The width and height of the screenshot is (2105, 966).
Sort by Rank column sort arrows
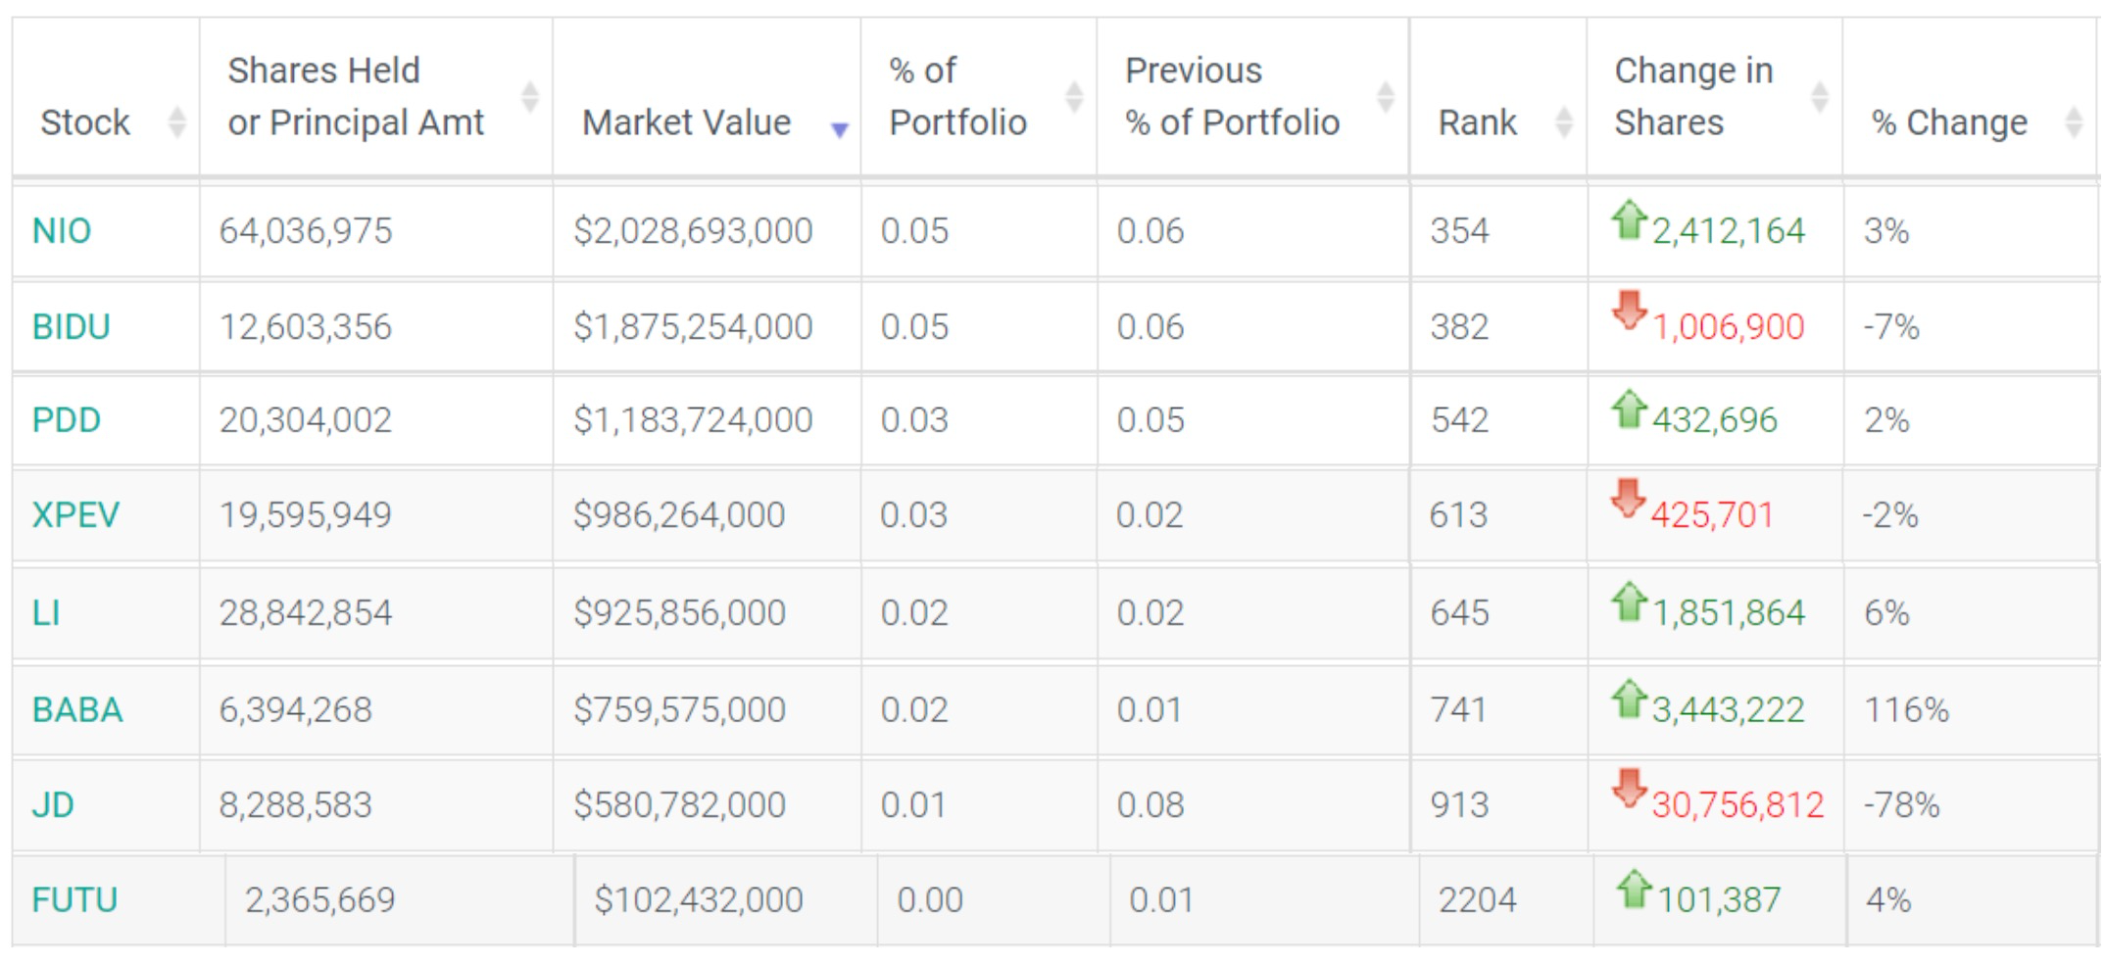1564,122
